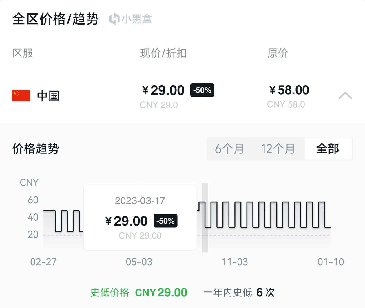Screen dimensions: 365x308
Task: Click the 小黑盒 logo icon
Action: click(x=114, y=19)
